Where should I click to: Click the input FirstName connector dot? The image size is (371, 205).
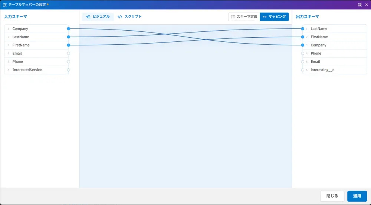click(x=69, y=45)
